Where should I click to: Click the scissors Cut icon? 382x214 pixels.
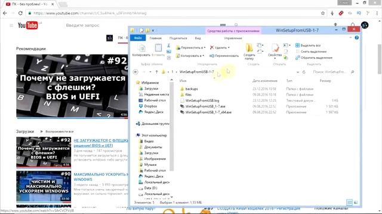point(168,45)
